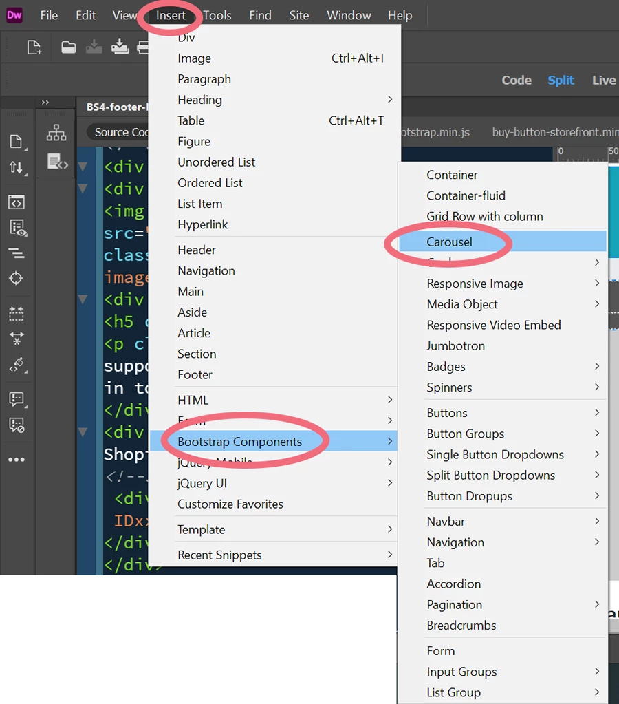Click the Format Source Code lines icon
The height and width of the screenshot is (704, 619).
click(17, 253)
